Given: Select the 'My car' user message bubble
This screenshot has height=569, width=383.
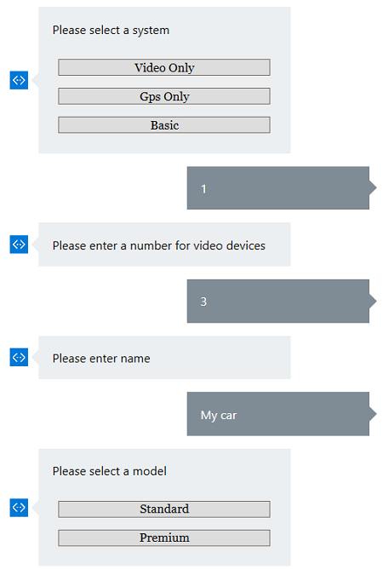Looking at the screenshot, I should (x=277, y=414).
